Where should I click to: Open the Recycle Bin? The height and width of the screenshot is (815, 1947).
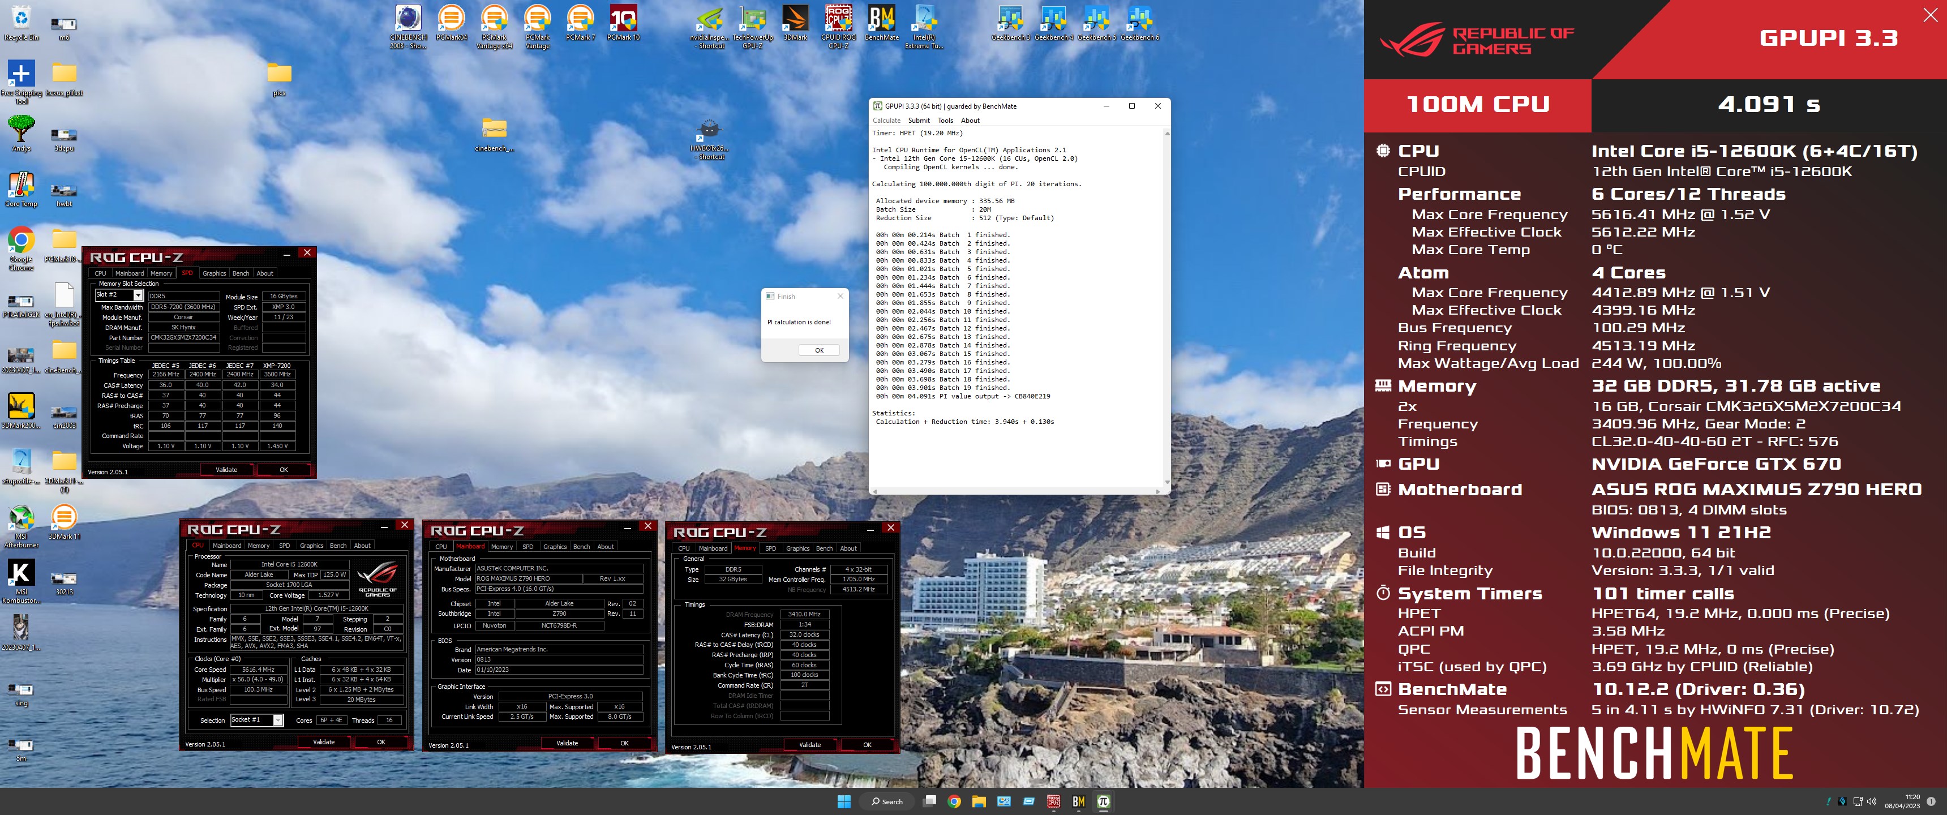tap(21, 23)
